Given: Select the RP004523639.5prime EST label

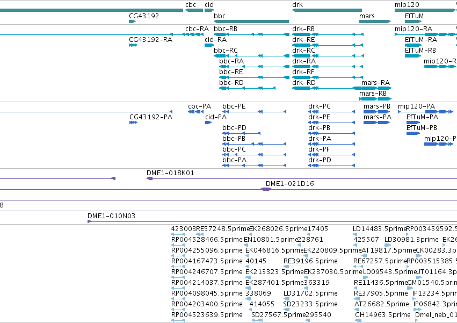Looking at the screenshot, I should (207, 315).
